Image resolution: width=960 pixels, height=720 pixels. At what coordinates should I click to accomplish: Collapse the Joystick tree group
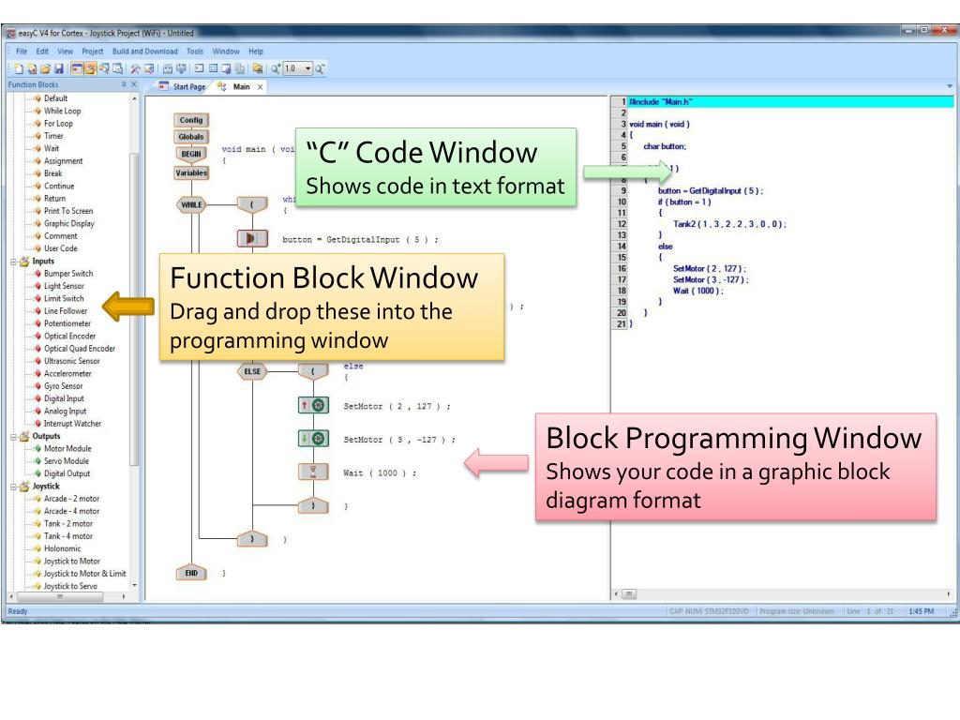click(x=13, y=487)
